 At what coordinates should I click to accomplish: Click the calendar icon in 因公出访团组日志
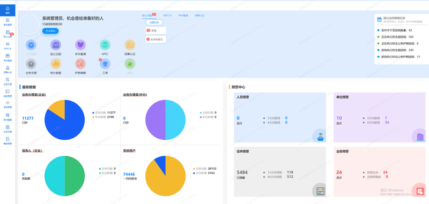point(379,19)
